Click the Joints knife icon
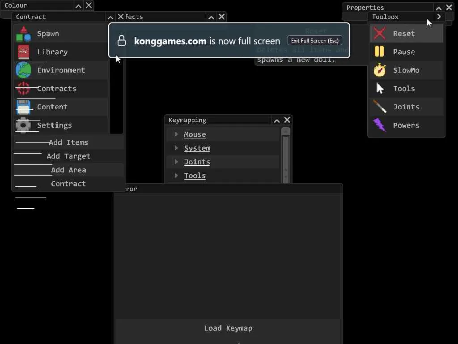 coord(379,107)
